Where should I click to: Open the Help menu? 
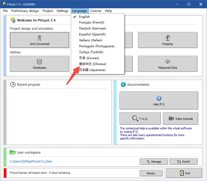[x=108, y=11]
